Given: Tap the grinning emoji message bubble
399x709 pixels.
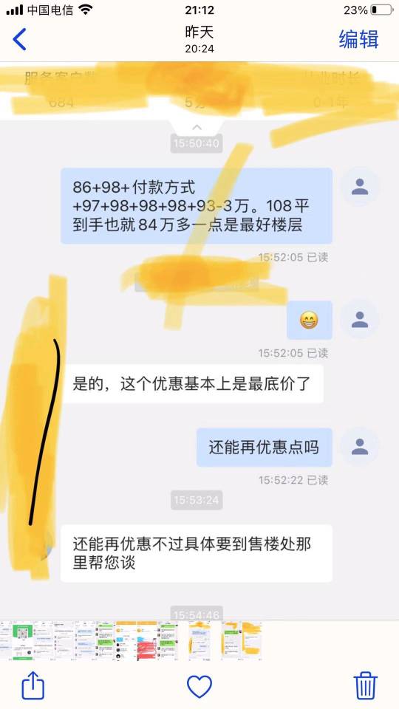Looking at the screenshot, I should point(310,320).
